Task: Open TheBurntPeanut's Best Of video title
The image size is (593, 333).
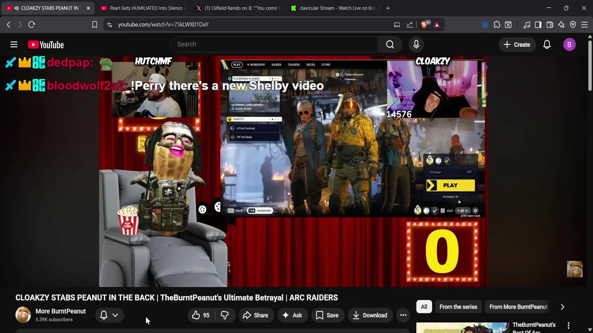Action: (534, 327)
